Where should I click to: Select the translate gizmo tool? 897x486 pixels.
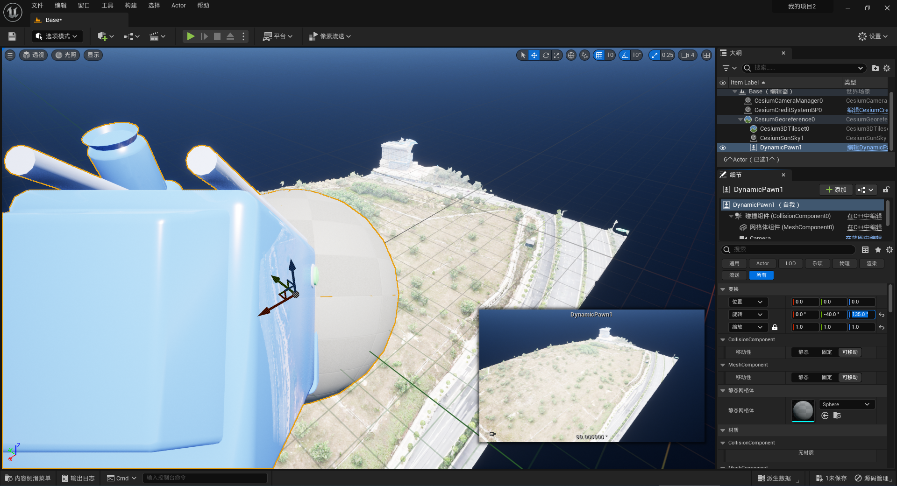[x=534, y=55]
